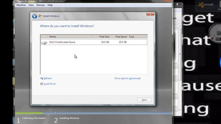Image resolution: width=221 pixels, height=124 pixels.
Task: Click the Refresh icon with green arrows
Action: coord(42,78)
